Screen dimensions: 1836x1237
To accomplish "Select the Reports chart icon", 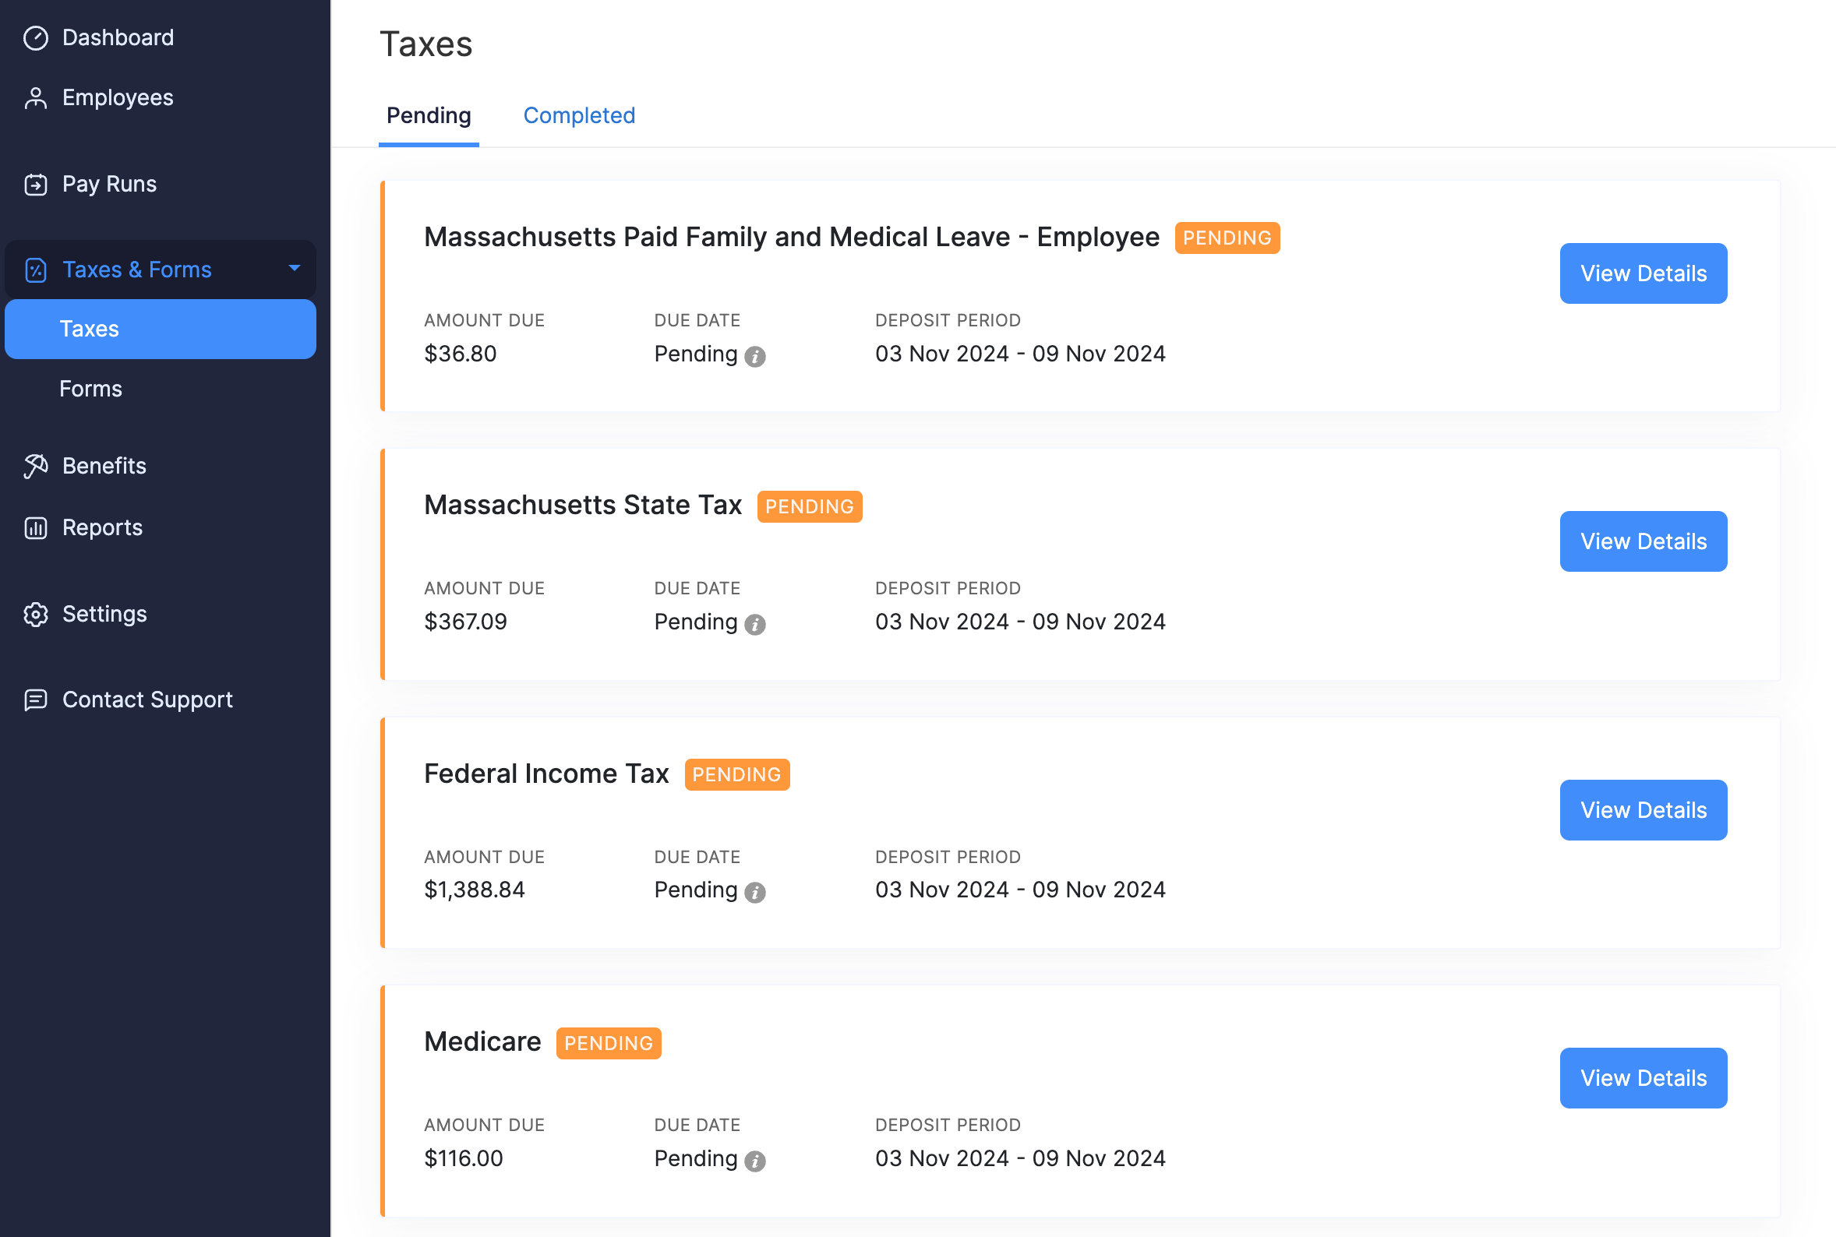I will [x=36, y=527].
